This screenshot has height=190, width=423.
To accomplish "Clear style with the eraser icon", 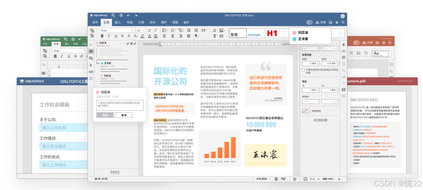I will click(214, 30).
